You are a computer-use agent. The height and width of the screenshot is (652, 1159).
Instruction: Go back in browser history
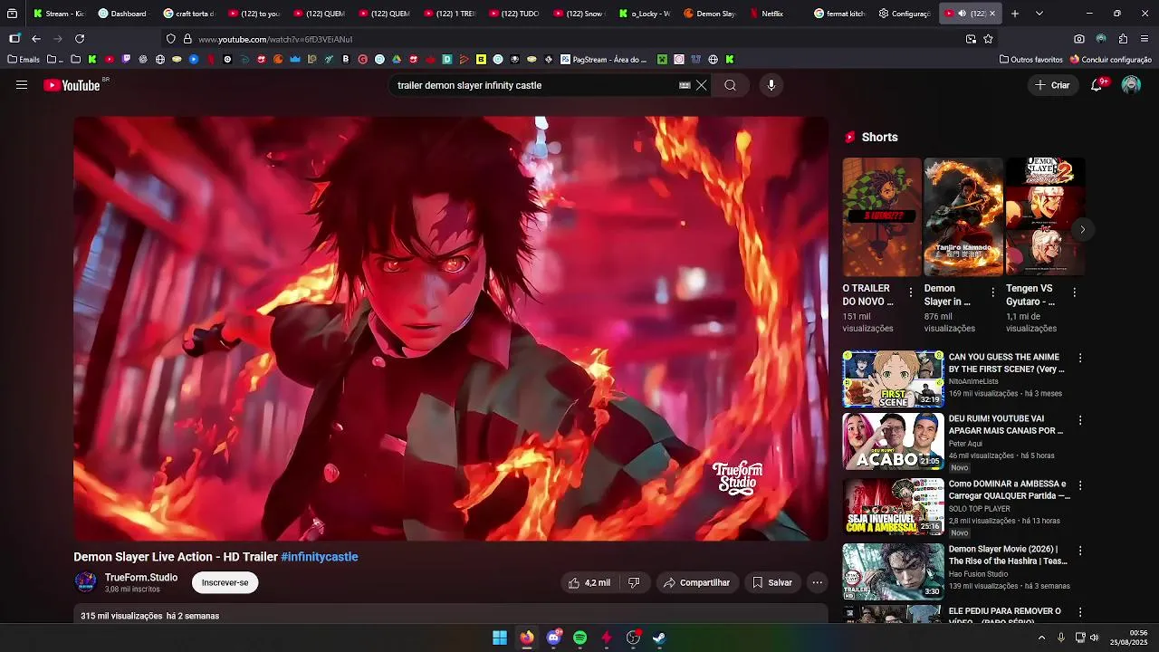36,39
